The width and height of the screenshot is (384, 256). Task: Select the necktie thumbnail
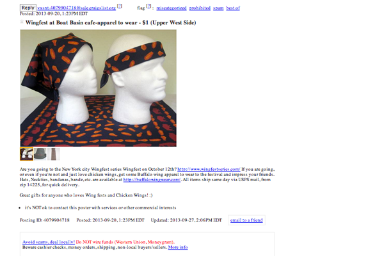click(54, 154)
